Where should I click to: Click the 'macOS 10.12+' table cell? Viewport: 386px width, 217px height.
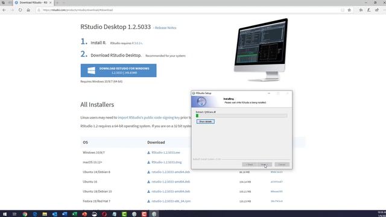point(92,162)
